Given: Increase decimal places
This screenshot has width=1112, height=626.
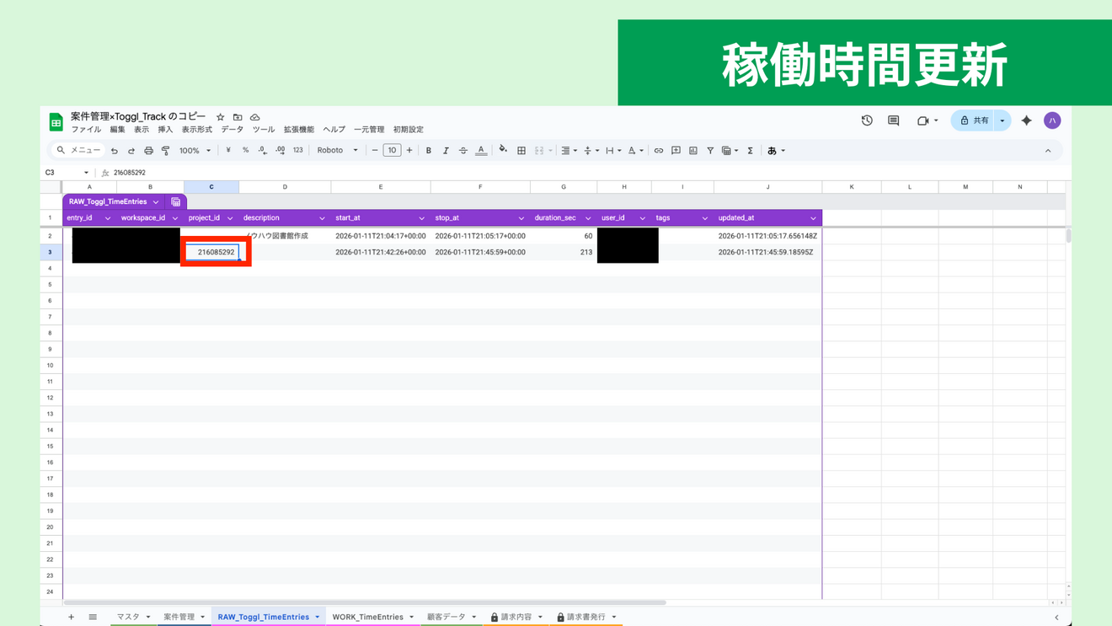Looking at the screenshot, I should click(x=280, y=151).
